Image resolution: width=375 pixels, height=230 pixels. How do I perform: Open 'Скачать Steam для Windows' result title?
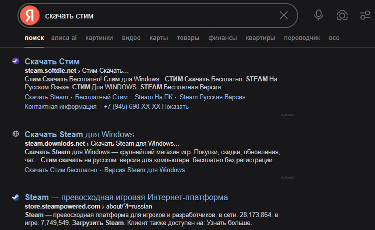79,134
